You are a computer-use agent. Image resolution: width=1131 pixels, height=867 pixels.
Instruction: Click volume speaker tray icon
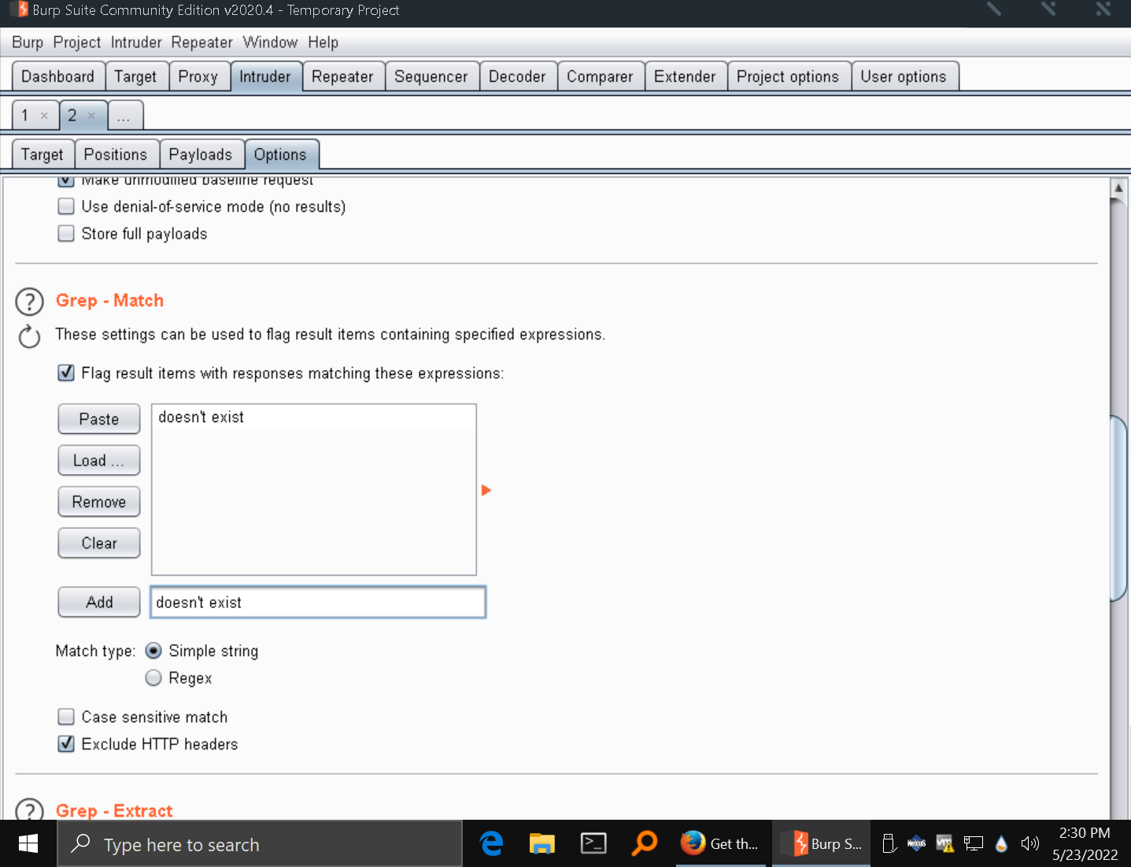coord(1029,844)
